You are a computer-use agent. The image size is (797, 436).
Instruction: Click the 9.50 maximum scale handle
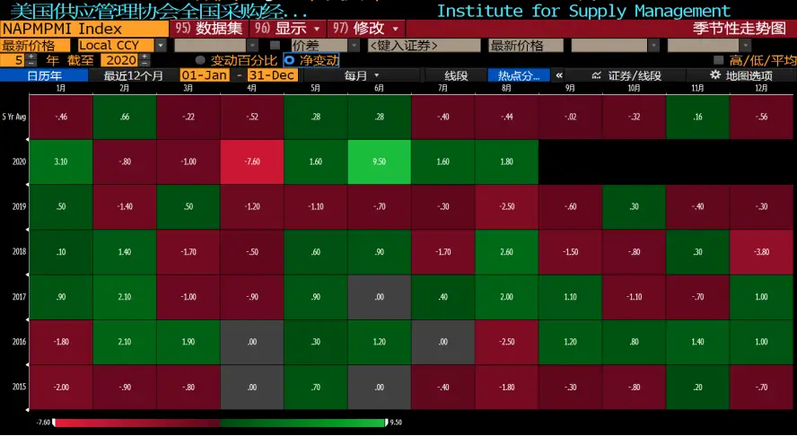(386, 423)
